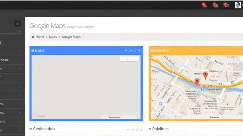
Task: Click Convento de San Francisco map label
Action: click(210, 102)
